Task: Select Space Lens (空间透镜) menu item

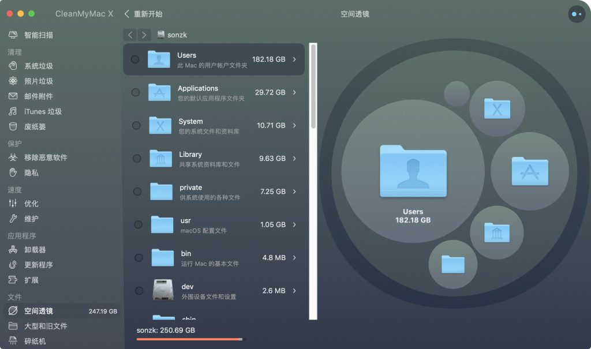Action: 62,311
